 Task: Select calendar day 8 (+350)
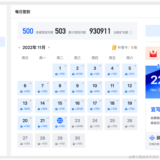coord(60,88)
